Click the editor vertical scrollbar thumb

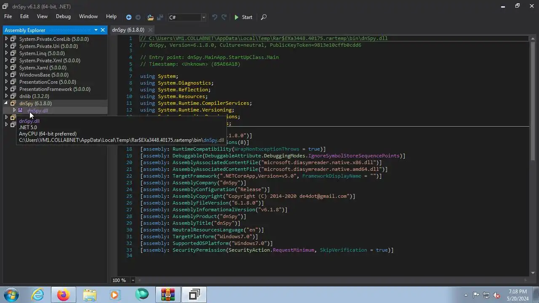[x=533, y=101]
